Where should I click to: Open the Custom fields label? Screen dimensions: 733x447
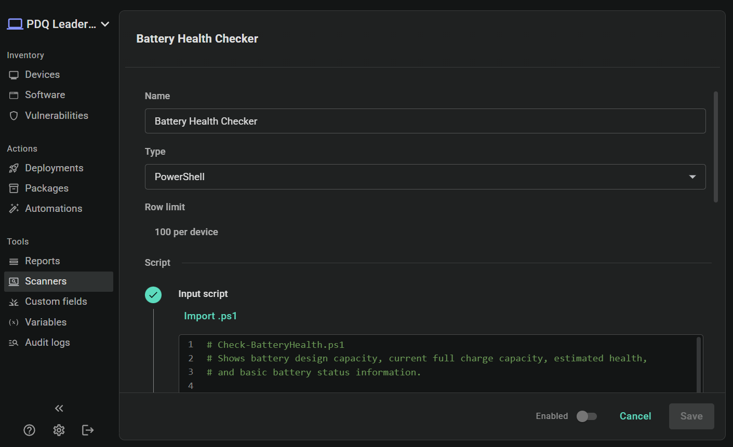click(56, 302)
